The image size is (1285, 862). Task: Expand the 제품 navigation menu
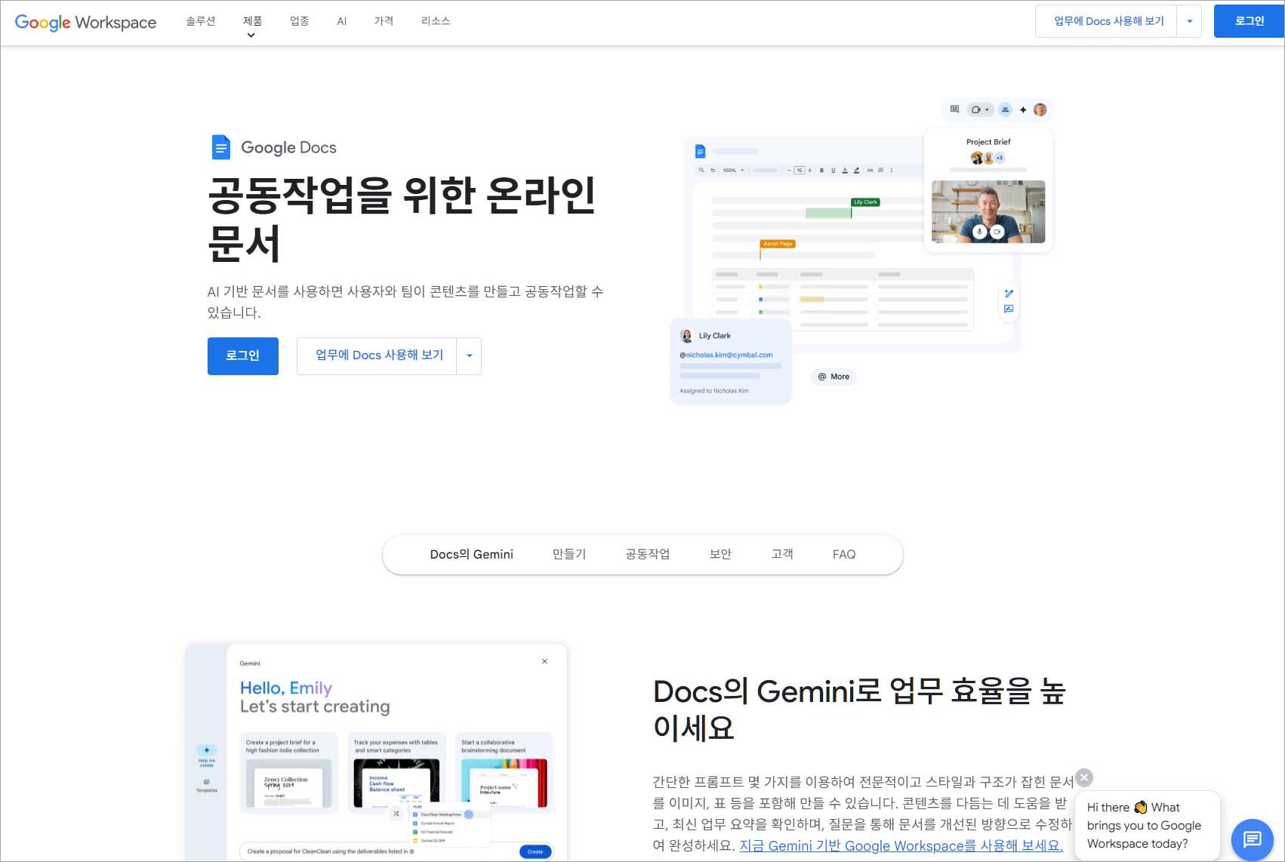tap(251, 21)
